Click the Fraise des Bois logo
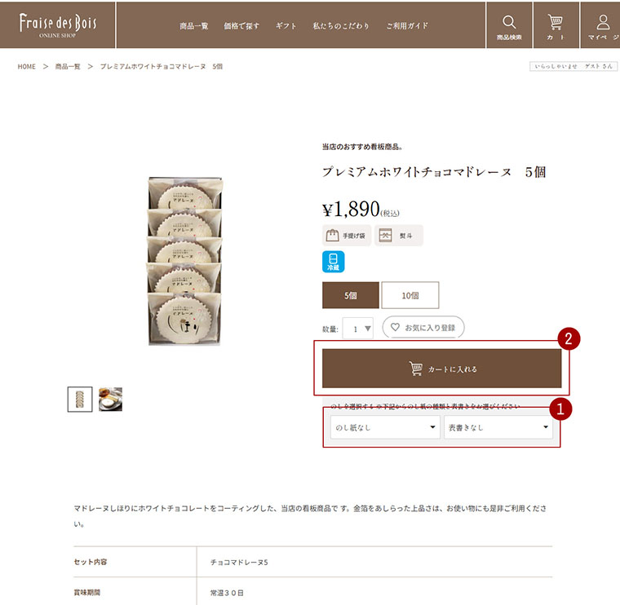Screen dimensions: 620x605 coord(58,25)
